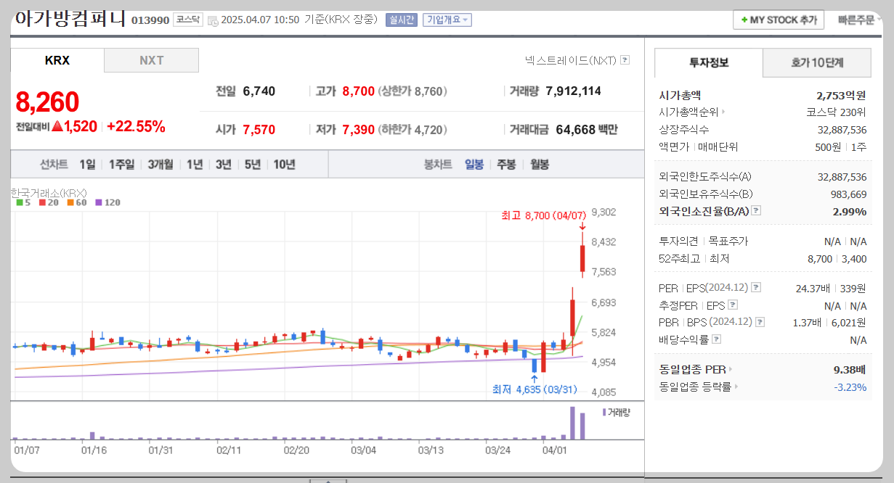Viewport: 894px width, 483px height.
Task: Click the red 20-day moving average legend
Action: [x=49, y=202]
